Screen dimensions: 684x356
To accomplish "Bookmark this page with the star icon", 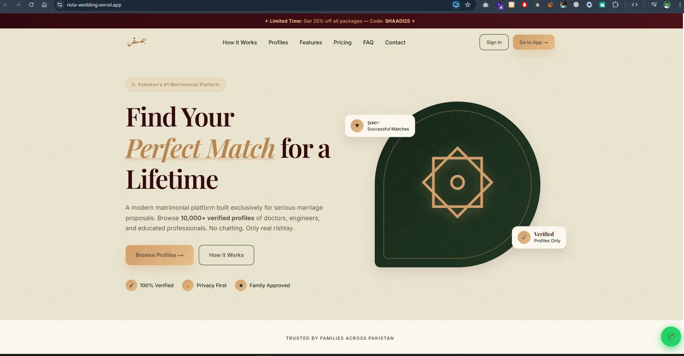I will [468, 5].
